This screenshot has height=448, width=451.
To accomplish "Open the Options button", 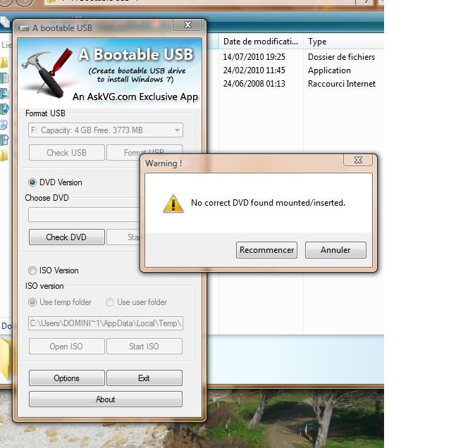I will pyautogui.click(x=66, y=378).
